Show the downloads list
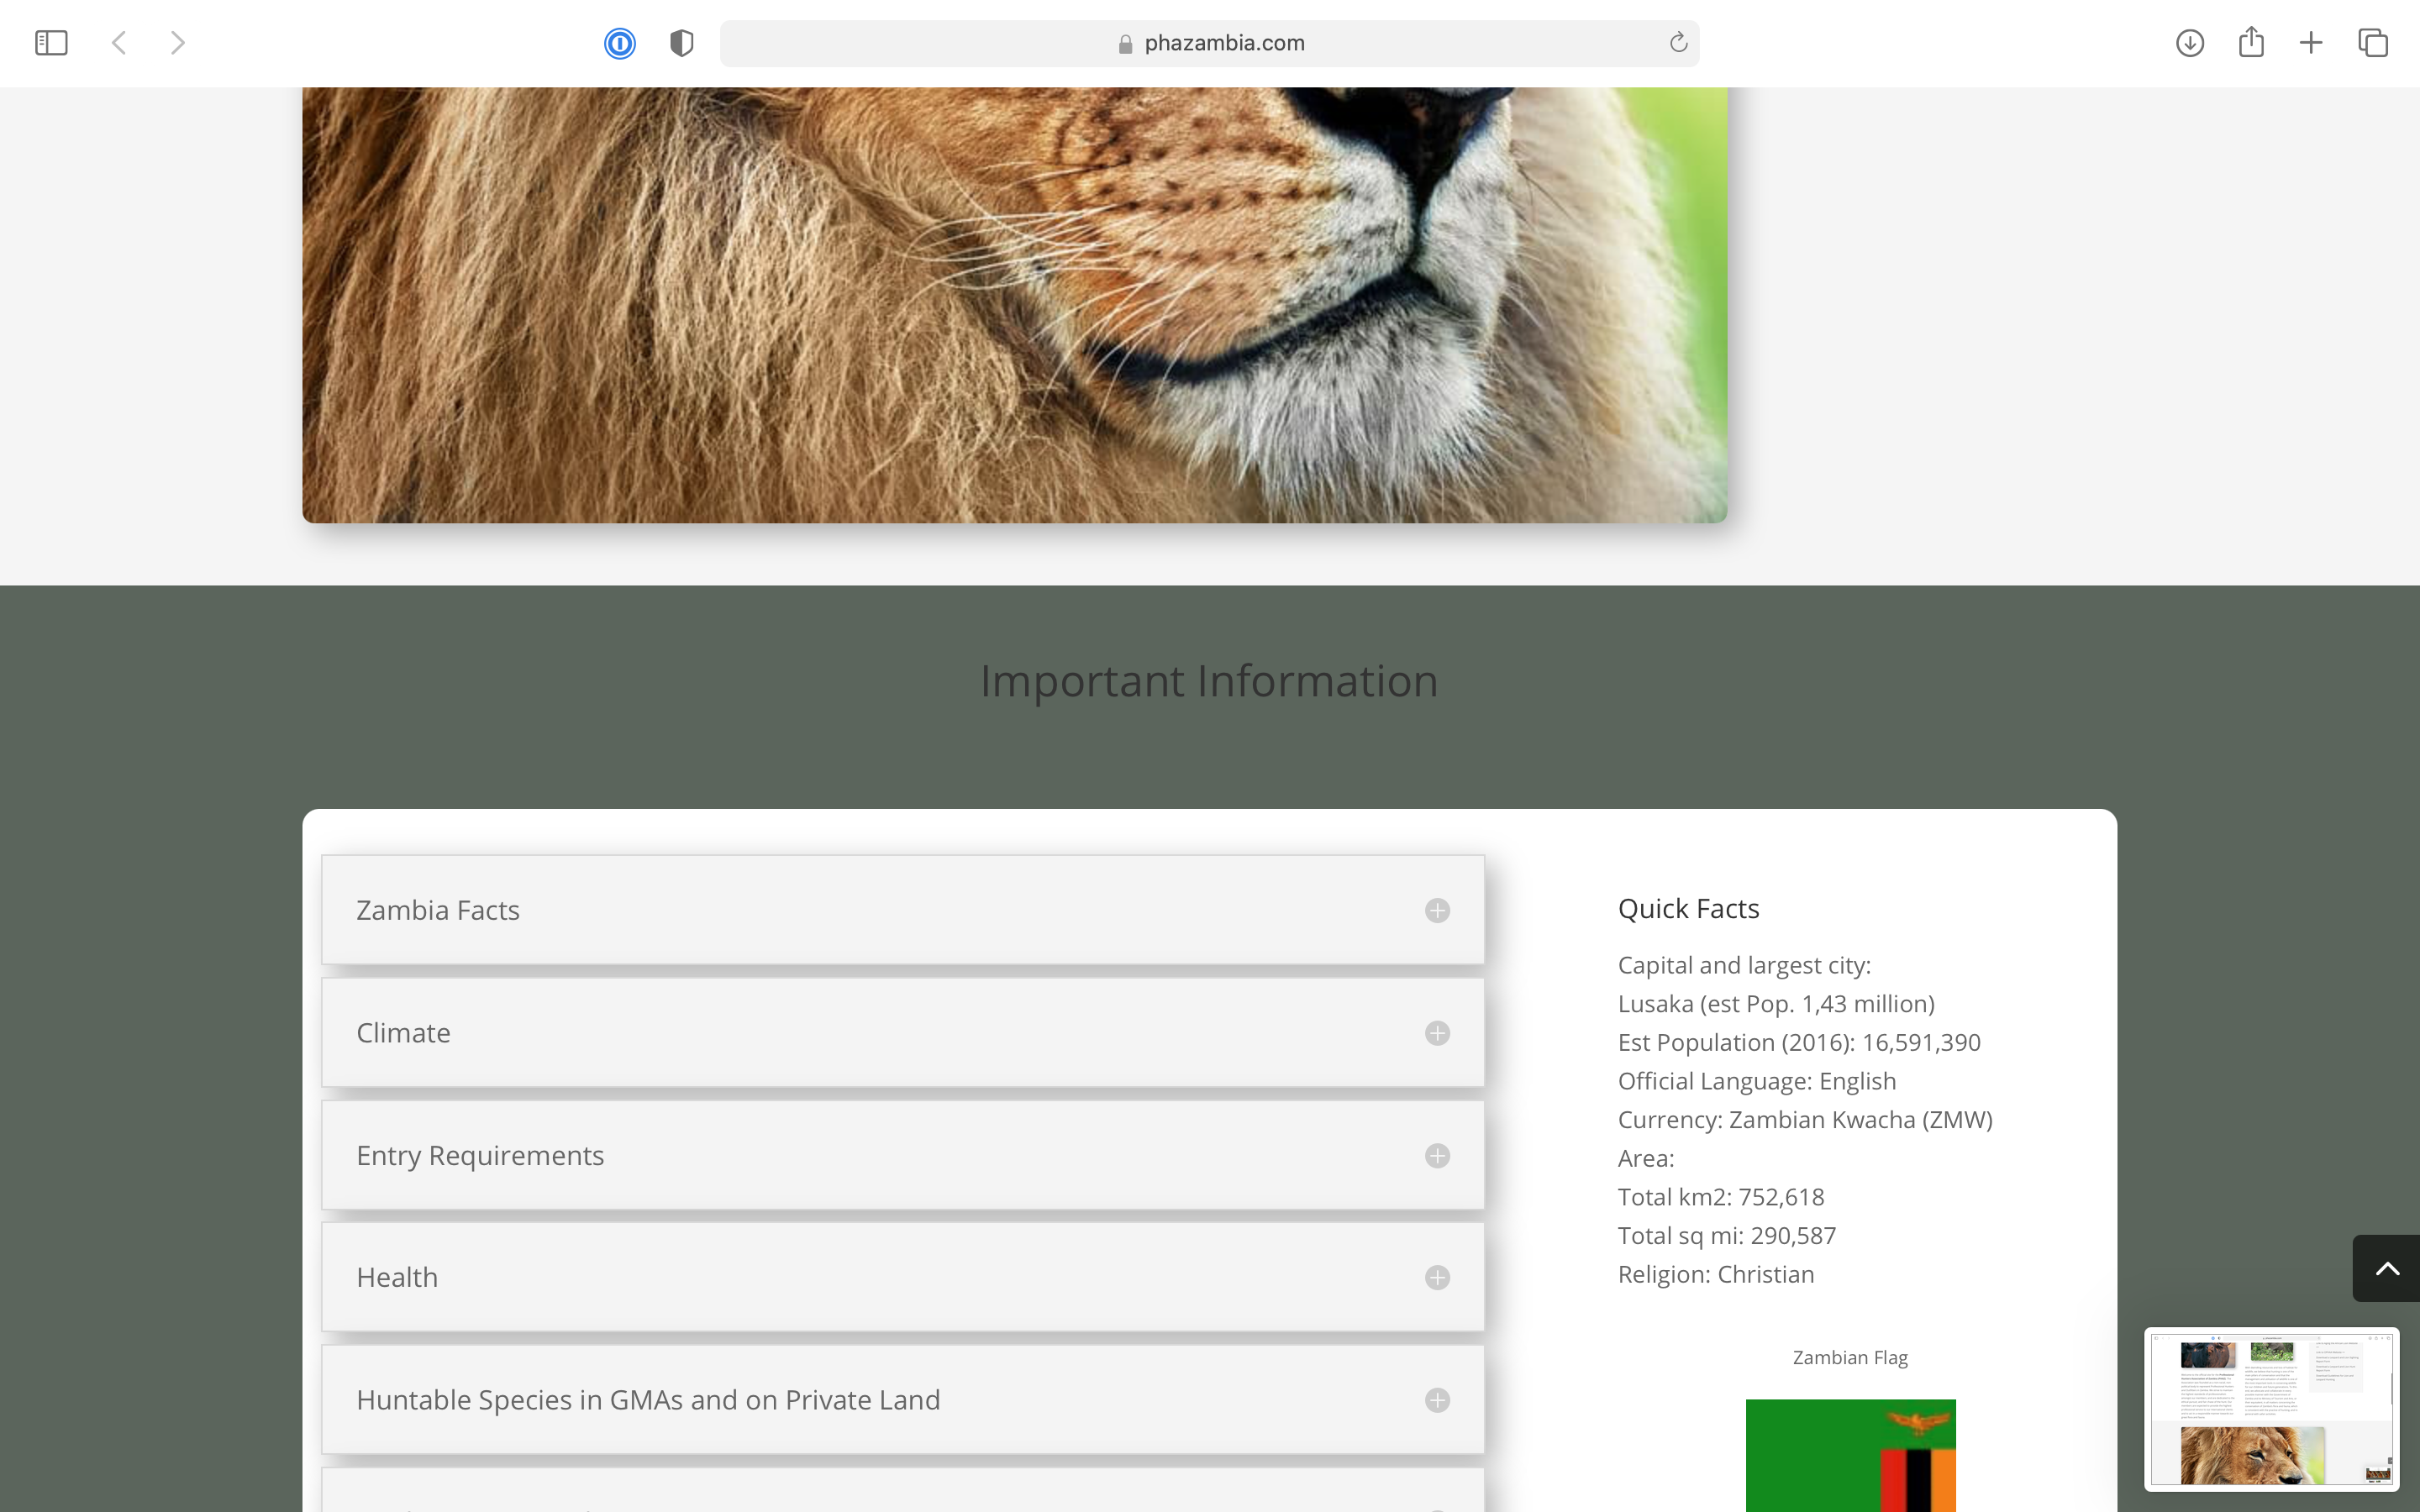The width and height of the screenshot is (2420, 1512). click(x=2190, y=43)
